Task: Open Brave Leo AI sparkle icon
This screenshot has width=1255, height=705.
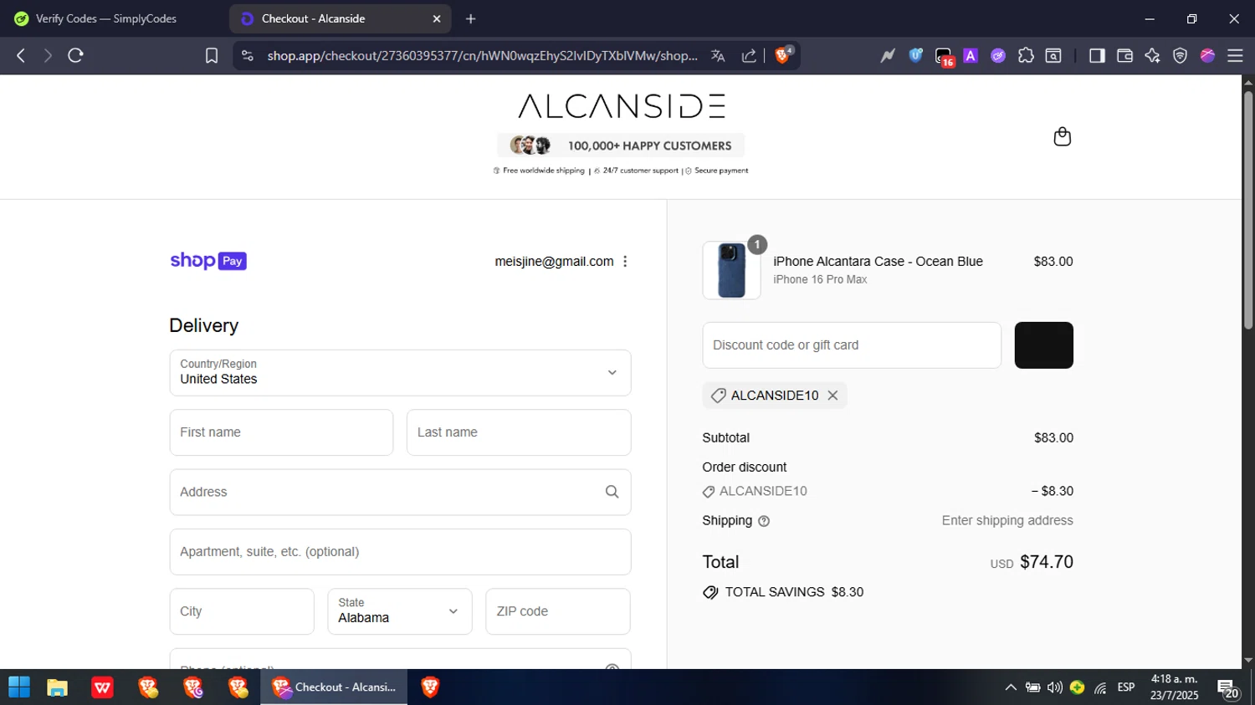Action: (1152, 55)
